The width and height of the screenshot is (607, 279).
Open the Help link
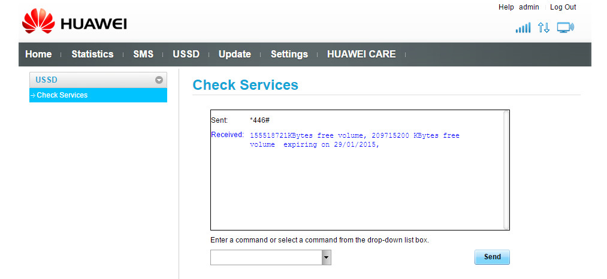[x=506, y=7]
